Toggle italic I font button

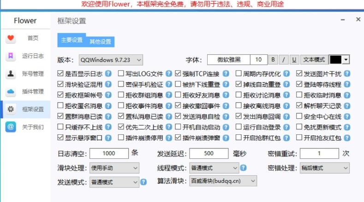[284, 60]
